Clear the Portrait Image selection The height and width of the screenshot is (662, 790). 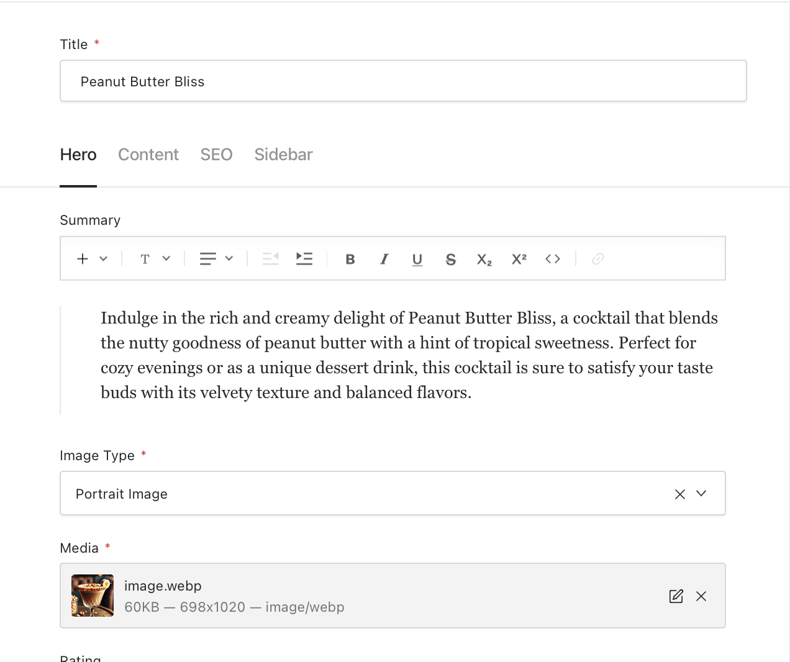[x=680, y=494]
